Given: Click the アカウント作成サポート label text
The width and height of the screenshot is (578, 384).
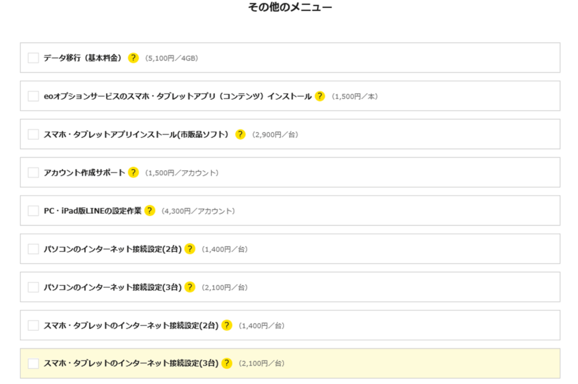Looking at the screenshot, I should [84, 172].
